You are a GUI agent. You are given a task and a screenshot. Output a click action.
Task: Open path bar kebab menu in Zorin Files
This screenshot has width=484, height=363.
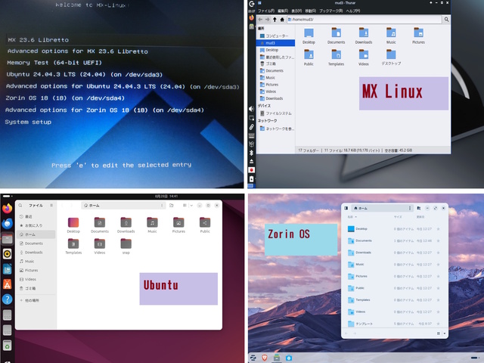[410, 209]
